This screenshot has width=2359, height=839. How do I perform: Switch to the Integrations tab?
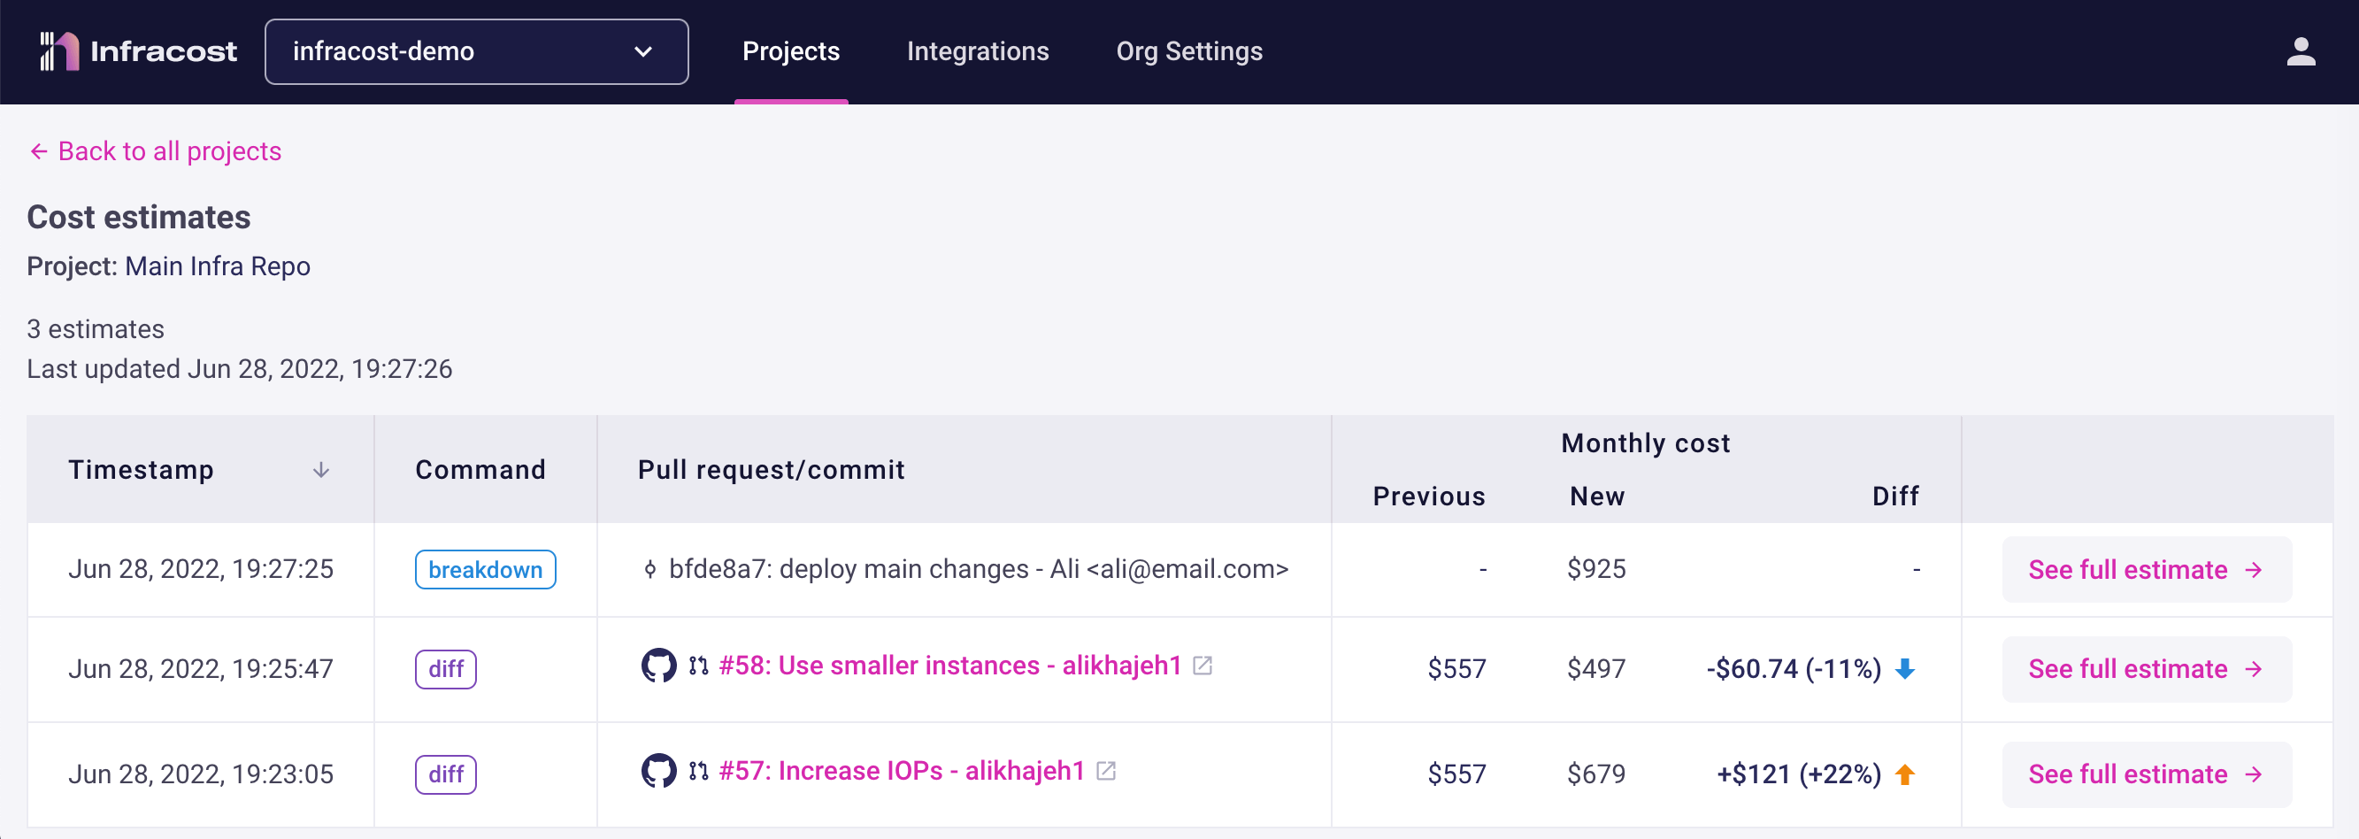[x=978, y=51]
